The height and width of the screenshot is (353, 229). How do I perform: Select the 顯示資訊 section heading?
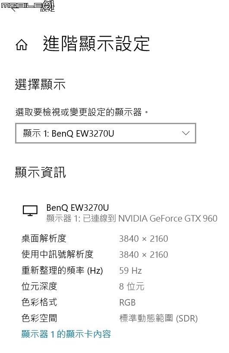tap(40, 172)
